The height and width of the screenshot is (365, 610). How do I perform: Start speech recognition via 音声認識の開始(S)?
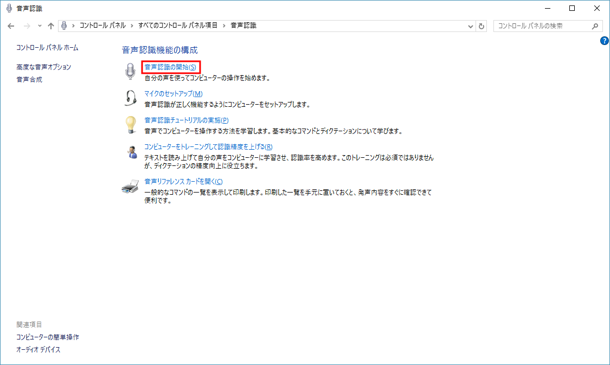(x=170, y=67)
